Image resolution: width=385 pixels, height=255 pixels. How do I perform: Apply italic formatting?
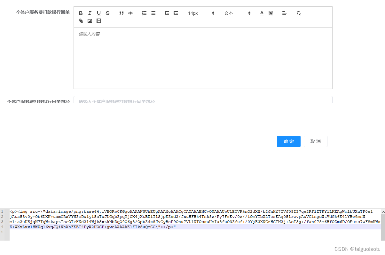pyautogui.click(x=90, y=13)
